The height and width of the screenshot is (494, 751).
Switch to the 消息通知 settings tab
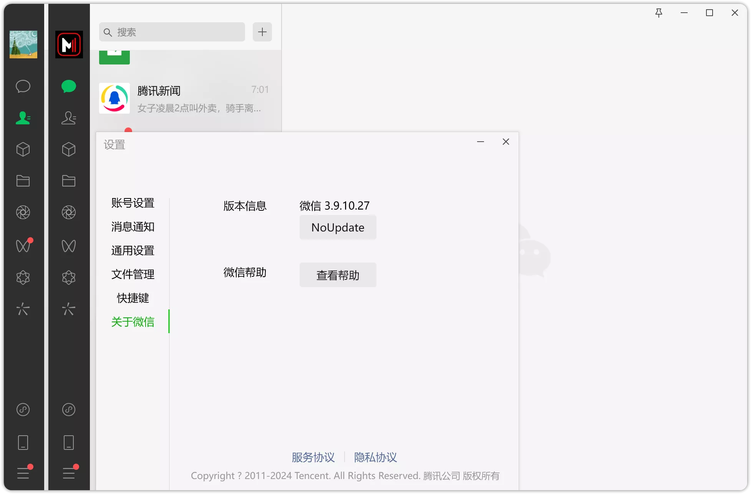click(x=133, y=226)
